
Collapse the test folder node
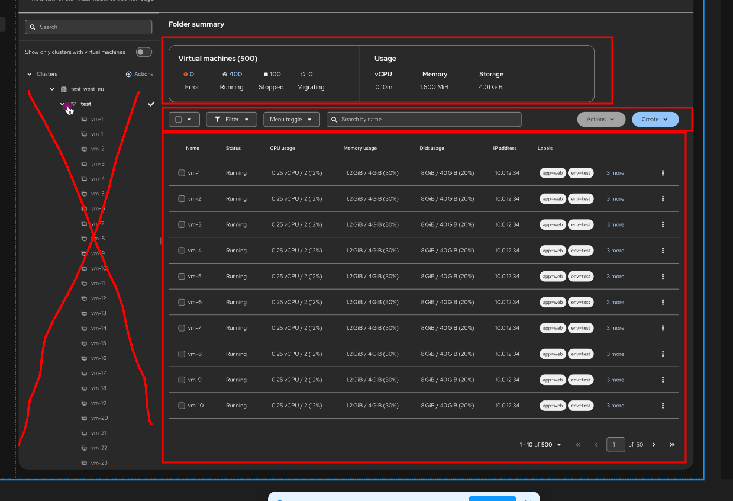(62, 104)
